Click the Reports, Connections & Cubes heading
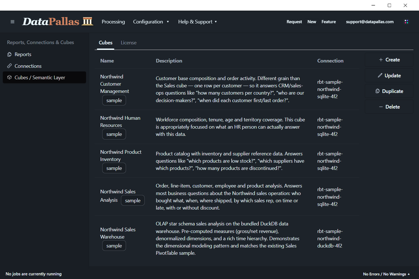 tap(41, 42)
